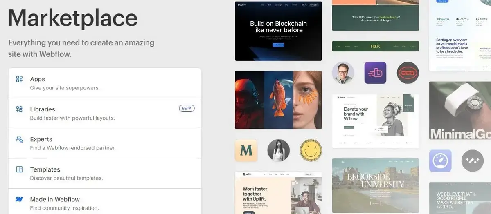Click the Made in Webflow logo icon

pos(19,199)
